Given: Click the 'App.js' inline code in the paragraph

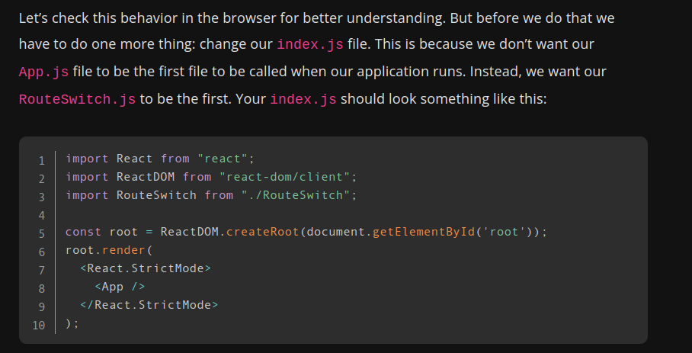Looking at the screenshot, I should pos(43,72).
